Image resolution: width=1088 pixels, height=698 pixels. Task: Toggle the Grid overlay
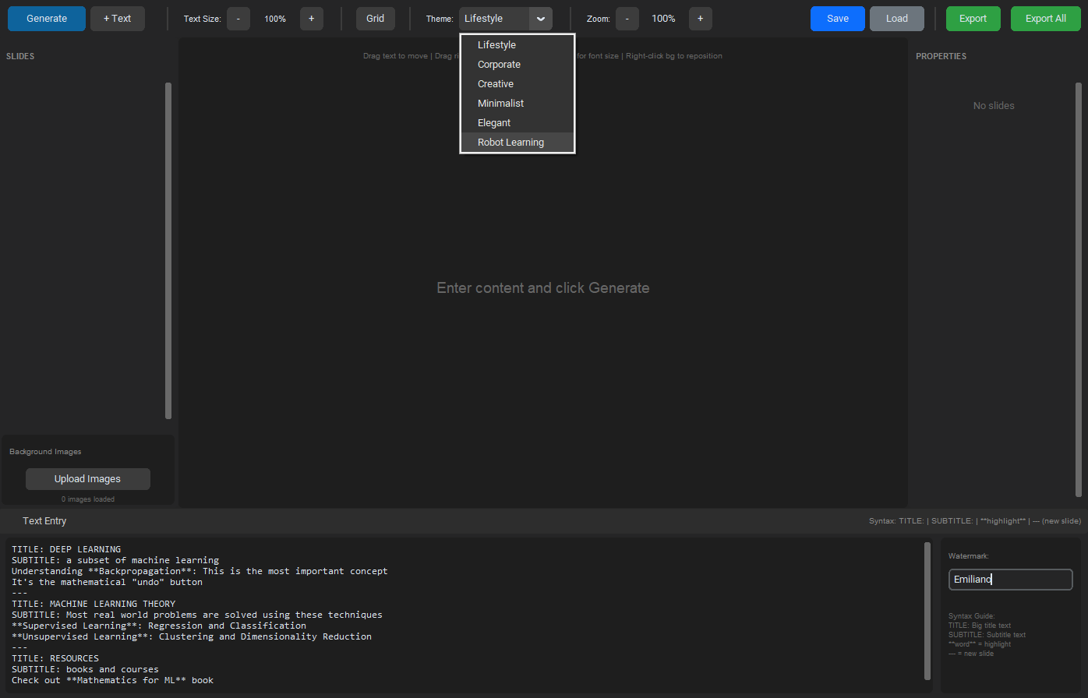(x=375, y=18)
